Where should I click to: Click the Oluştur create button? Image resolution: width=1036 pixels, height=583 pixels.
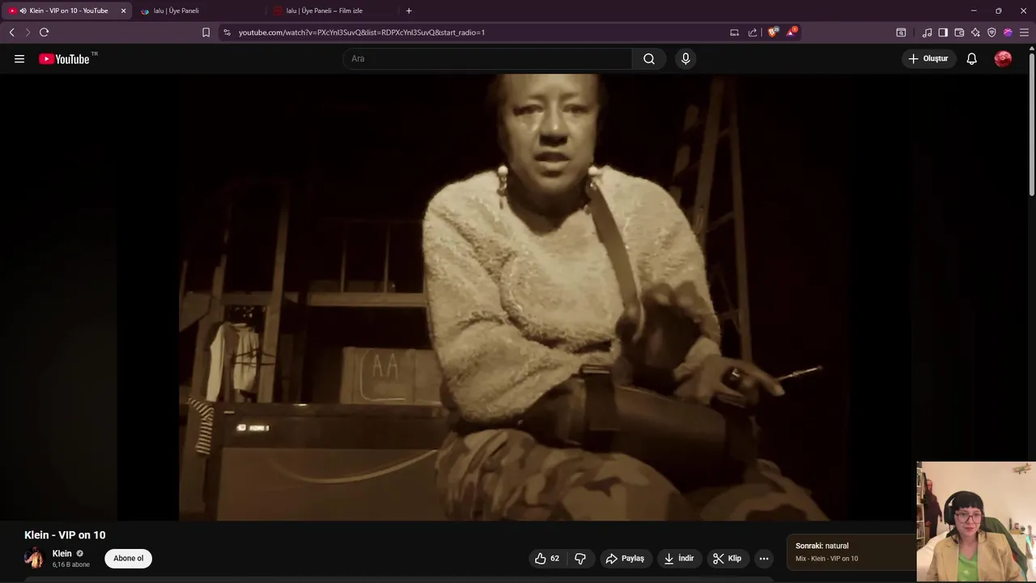[x=928, y=59]
